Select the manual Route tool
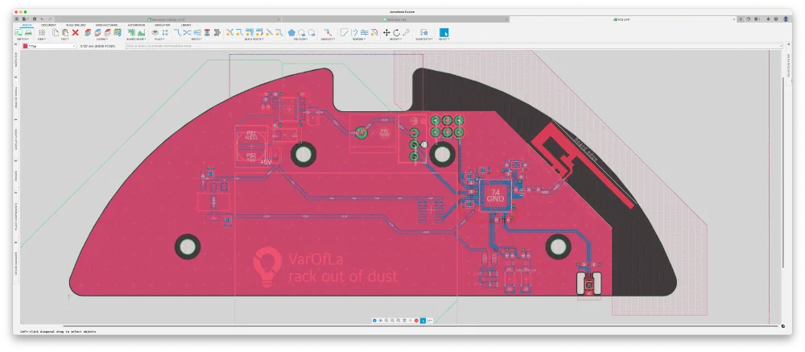This screenshot has width=805, height=352. (178, 32)
